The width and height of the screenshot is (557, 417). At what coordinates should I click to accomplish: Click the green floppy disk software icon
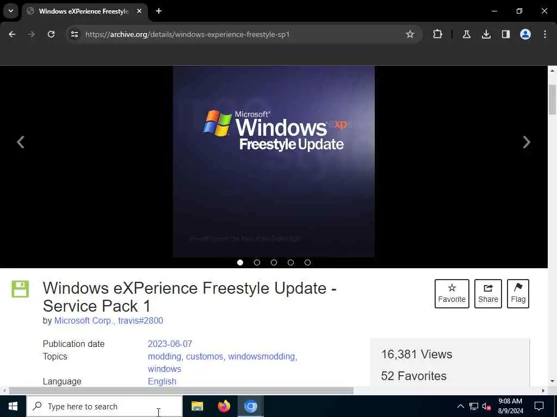(x=20, y=289)
